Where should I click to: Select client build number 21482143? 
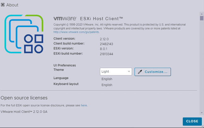(x=106, y=44)
